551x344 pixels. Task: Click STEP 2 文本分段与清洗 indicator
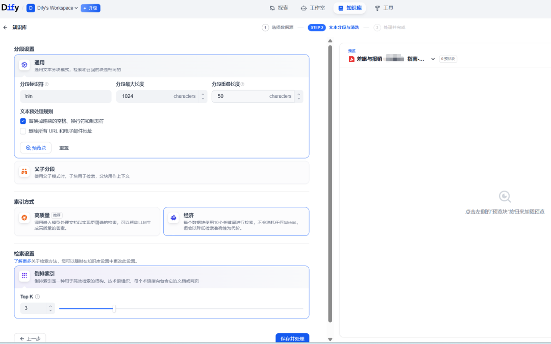(x=334, y=28)
